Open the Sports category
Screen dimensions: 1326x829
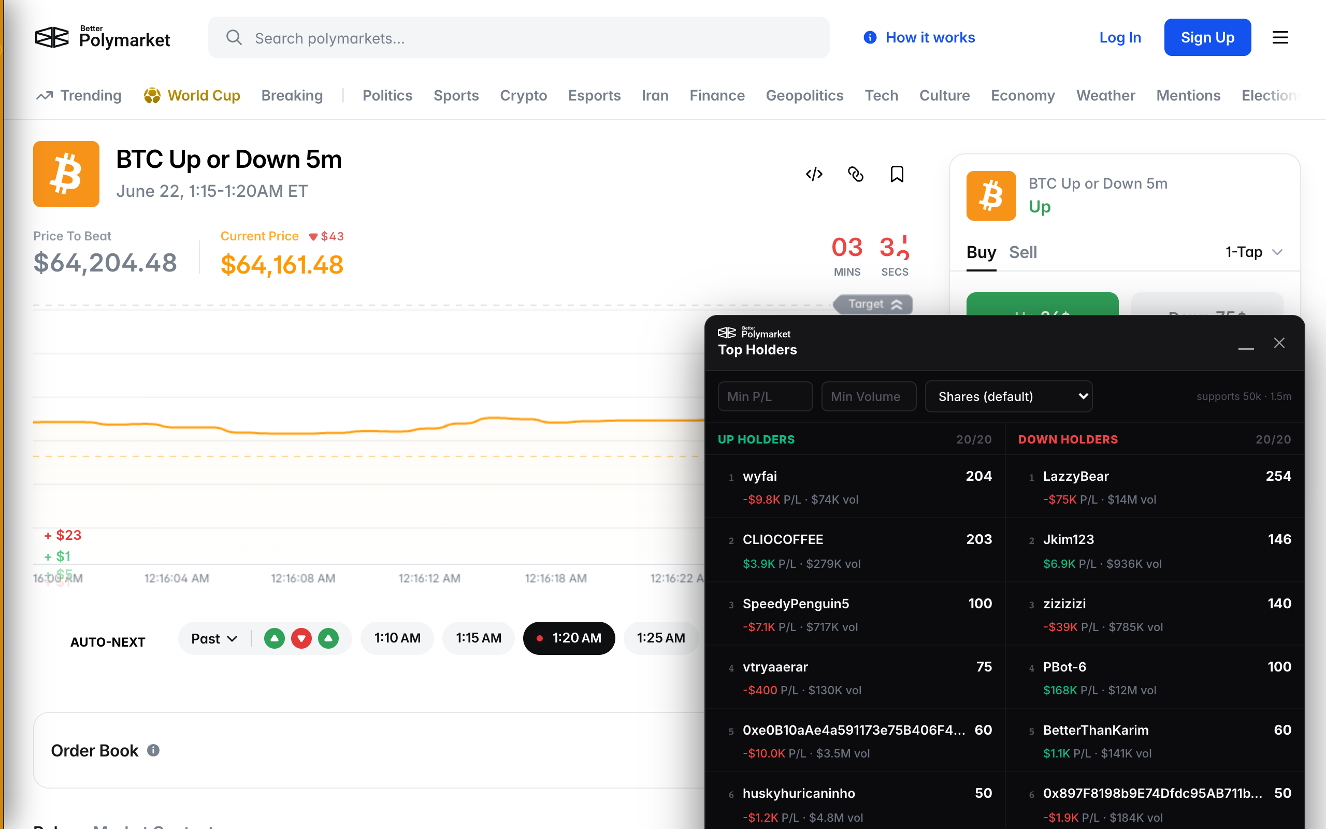[456, 95]
